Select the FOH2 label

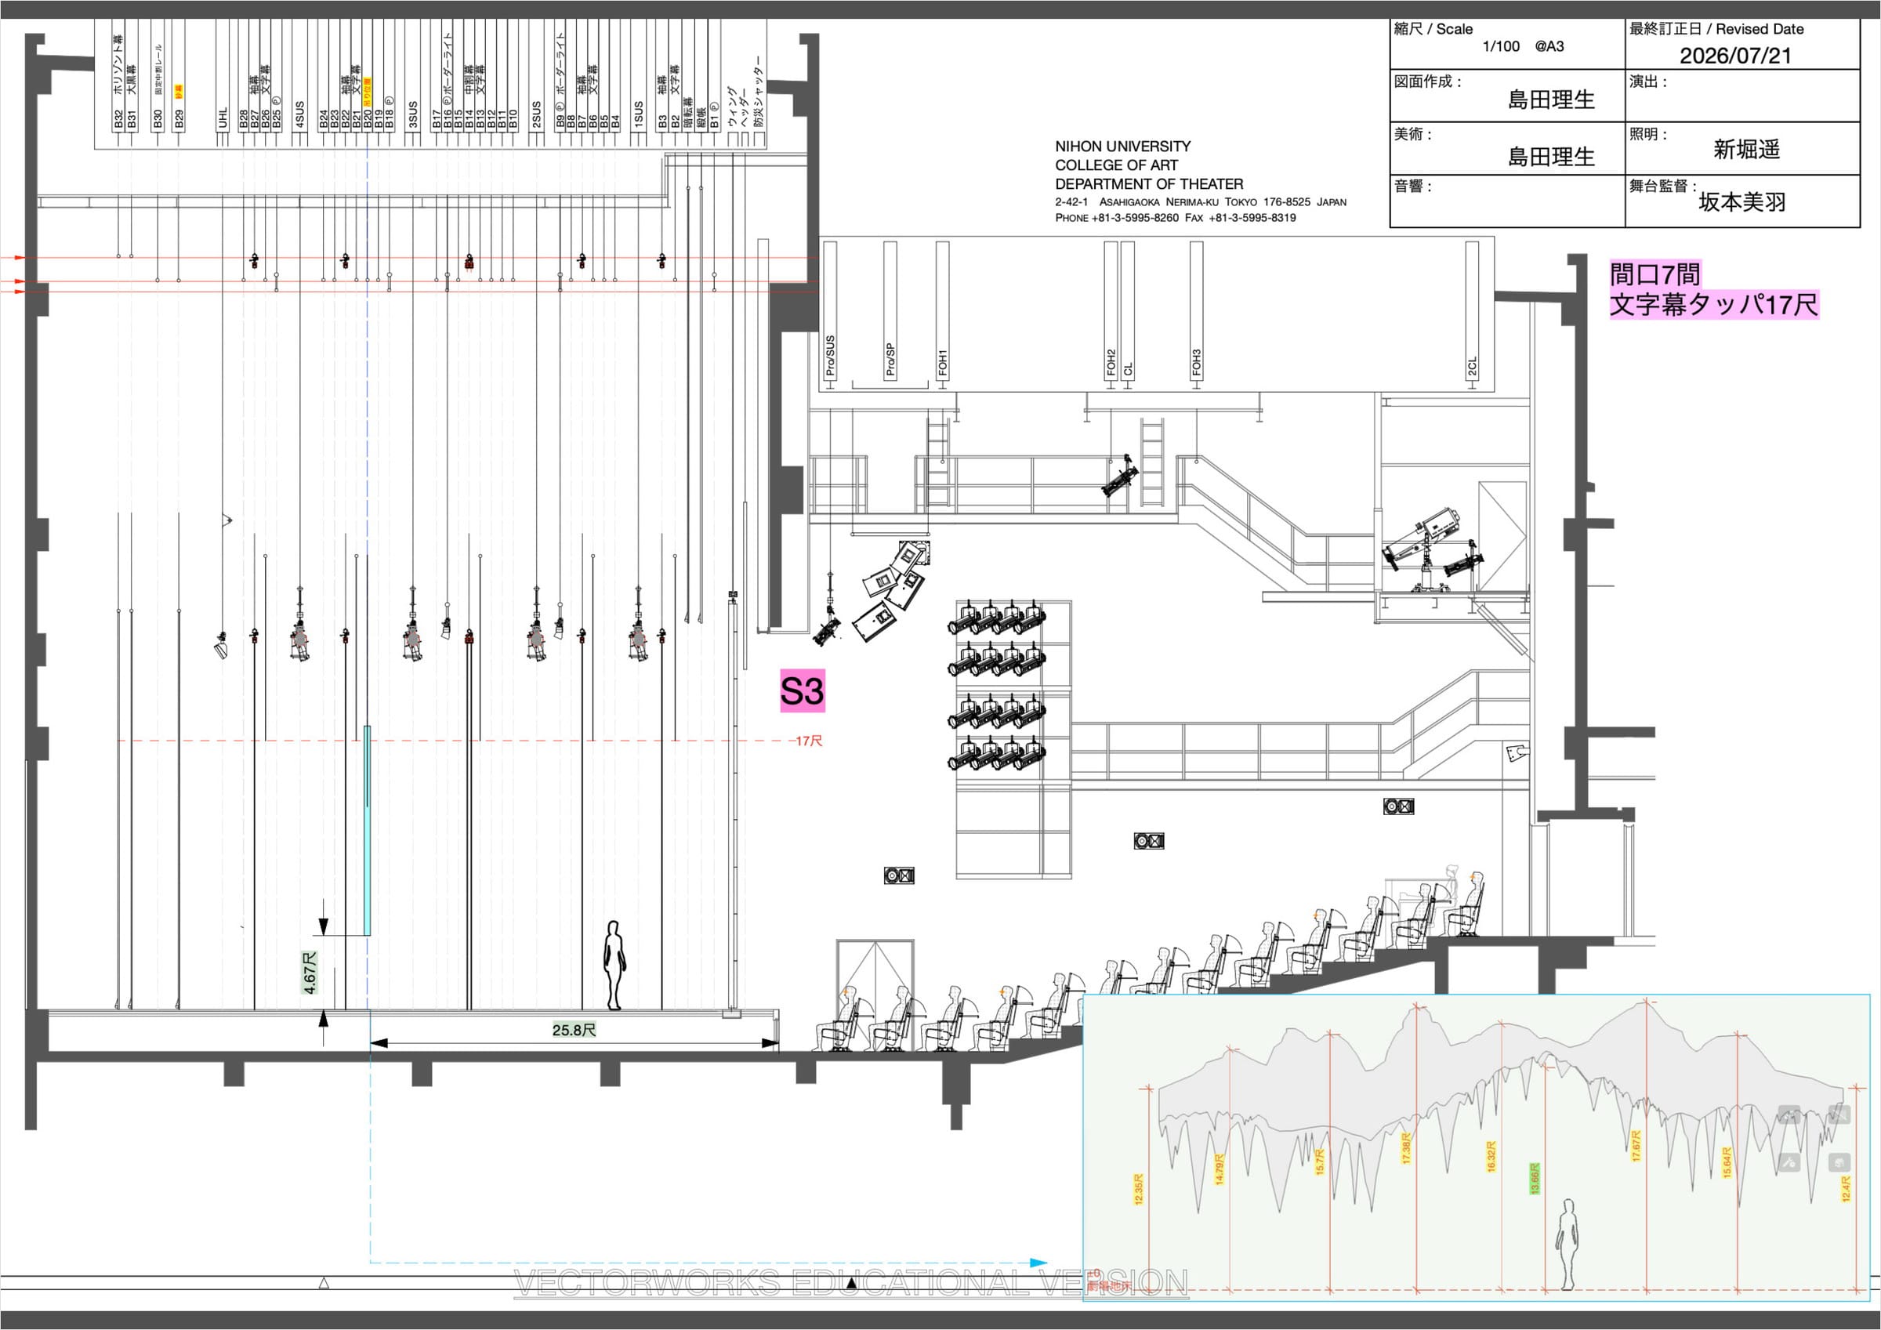pyautogui.click(x=1111, y=363)
